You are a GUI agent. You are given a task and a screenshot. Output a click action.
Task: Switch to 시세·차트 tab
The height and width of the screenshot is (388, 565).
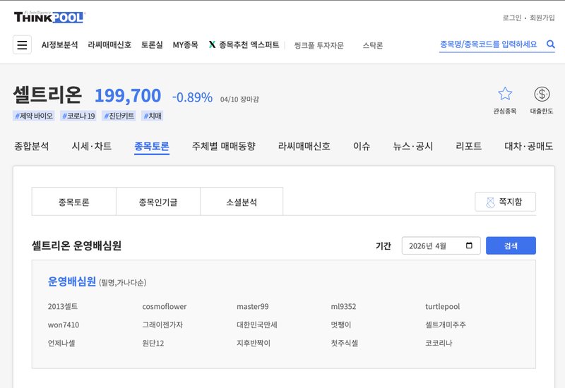[92, 146]
